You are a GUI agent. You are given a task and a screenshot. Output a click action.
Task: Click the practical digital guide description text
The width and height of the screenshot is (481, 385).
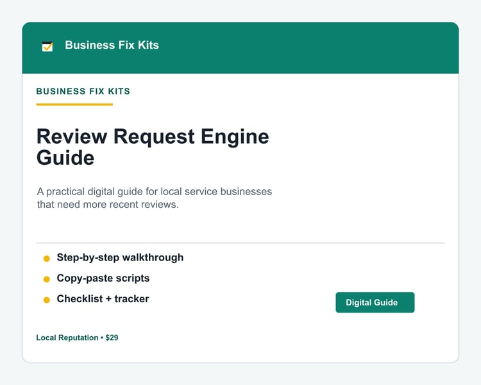tap(155, 198)
